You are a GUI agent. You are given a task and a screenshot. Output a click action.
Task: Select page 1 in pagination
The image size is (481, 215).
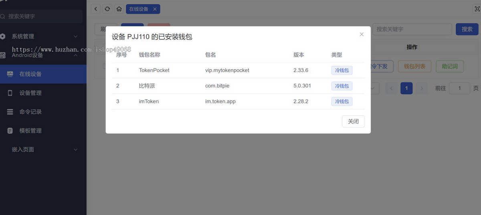406,88
